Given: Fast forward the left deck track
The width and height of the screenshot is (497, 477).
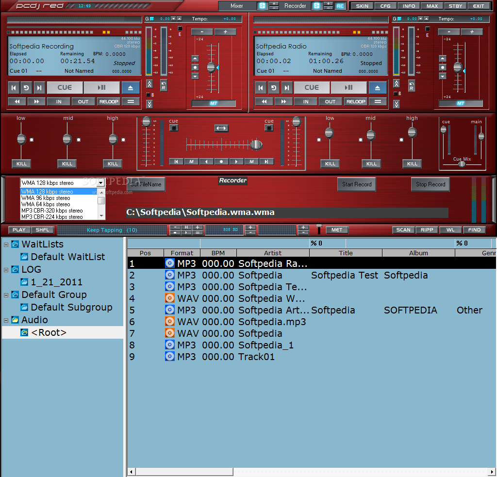Looking at the screenshot, I should tap(36, 102).
